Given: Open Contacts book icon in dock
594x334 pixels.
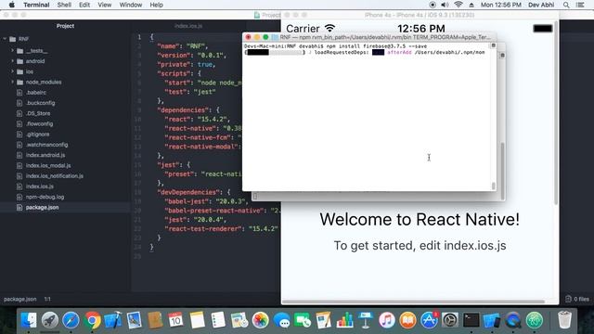Looking at the screenshot, I should [x=155, y=320].
